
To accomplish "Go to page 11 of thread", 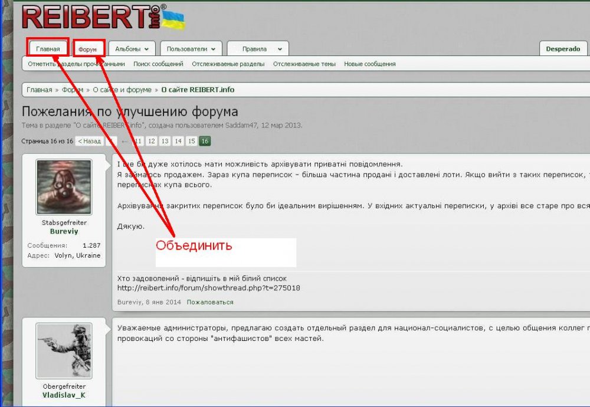I will (x=138, y=141).
